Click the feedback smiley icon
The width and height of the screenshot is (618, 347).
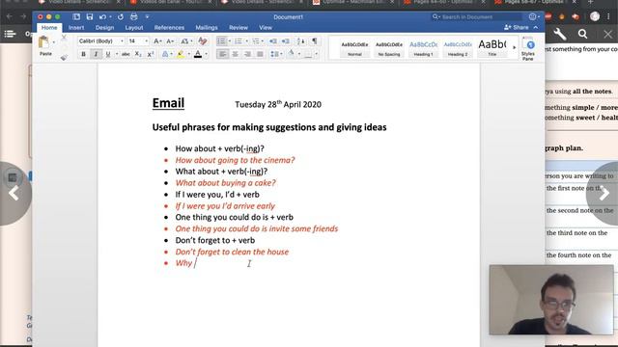pyautogui.click(x=532, y=17)
